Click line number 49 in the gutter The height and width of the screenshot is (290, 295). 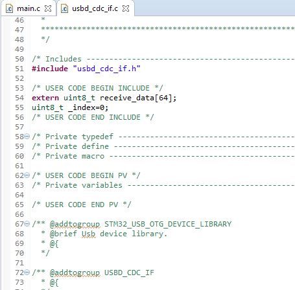point(19,49)
